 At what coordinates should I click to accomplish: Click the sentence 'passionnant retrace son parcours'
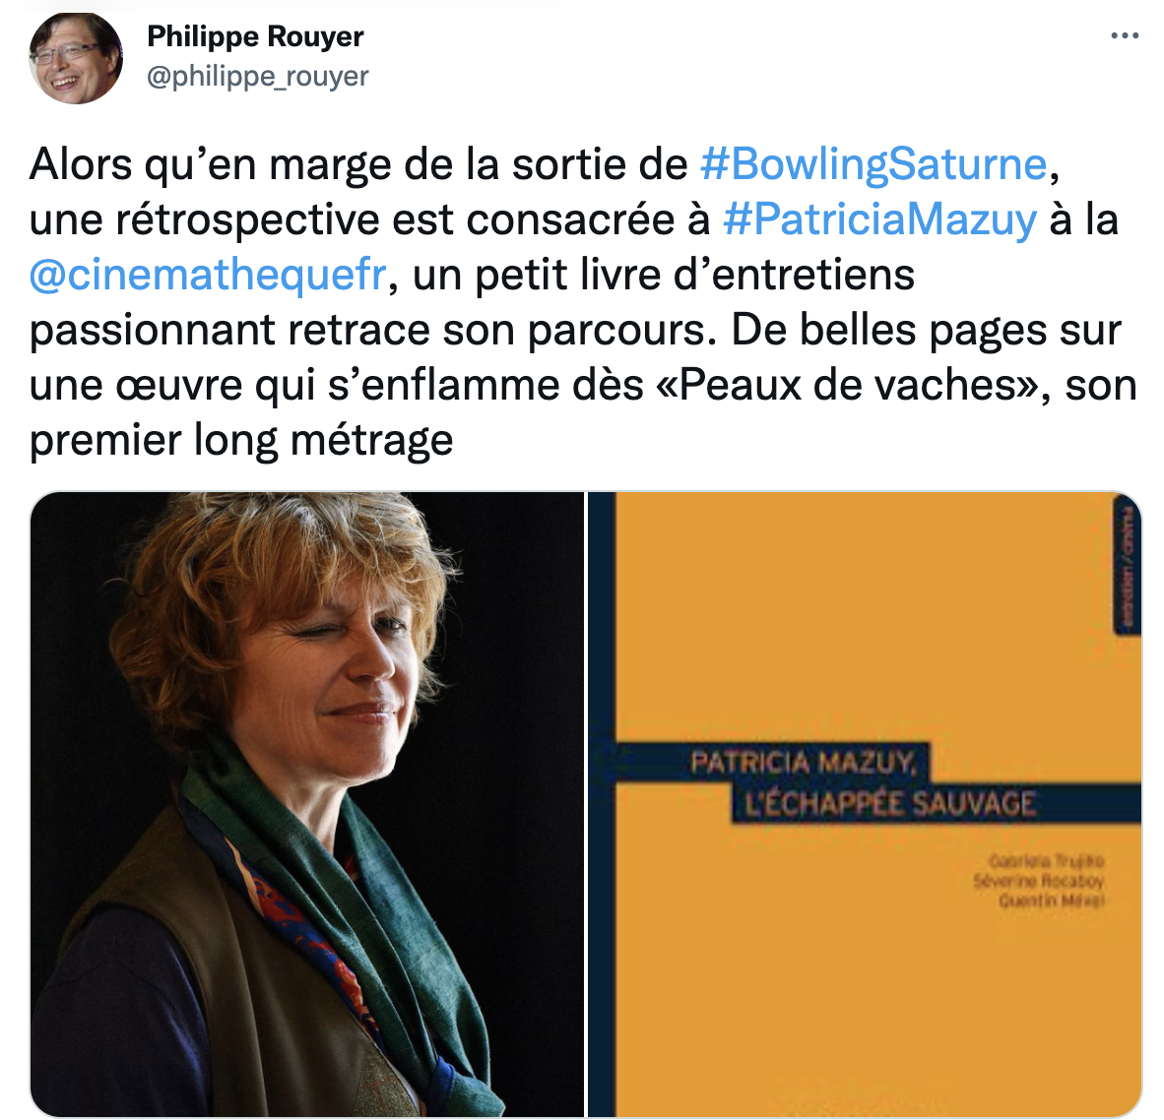366,330
